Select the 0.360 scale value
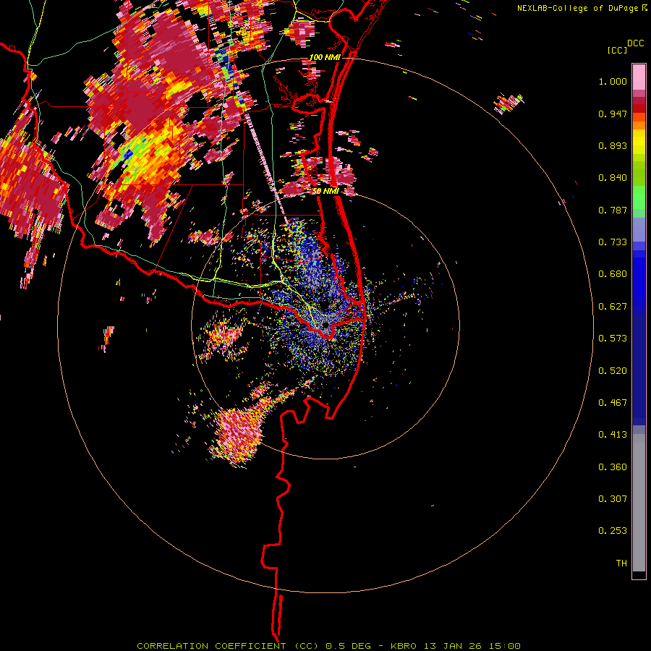Screen dimensions: 651x651 [x=613, y=467]
